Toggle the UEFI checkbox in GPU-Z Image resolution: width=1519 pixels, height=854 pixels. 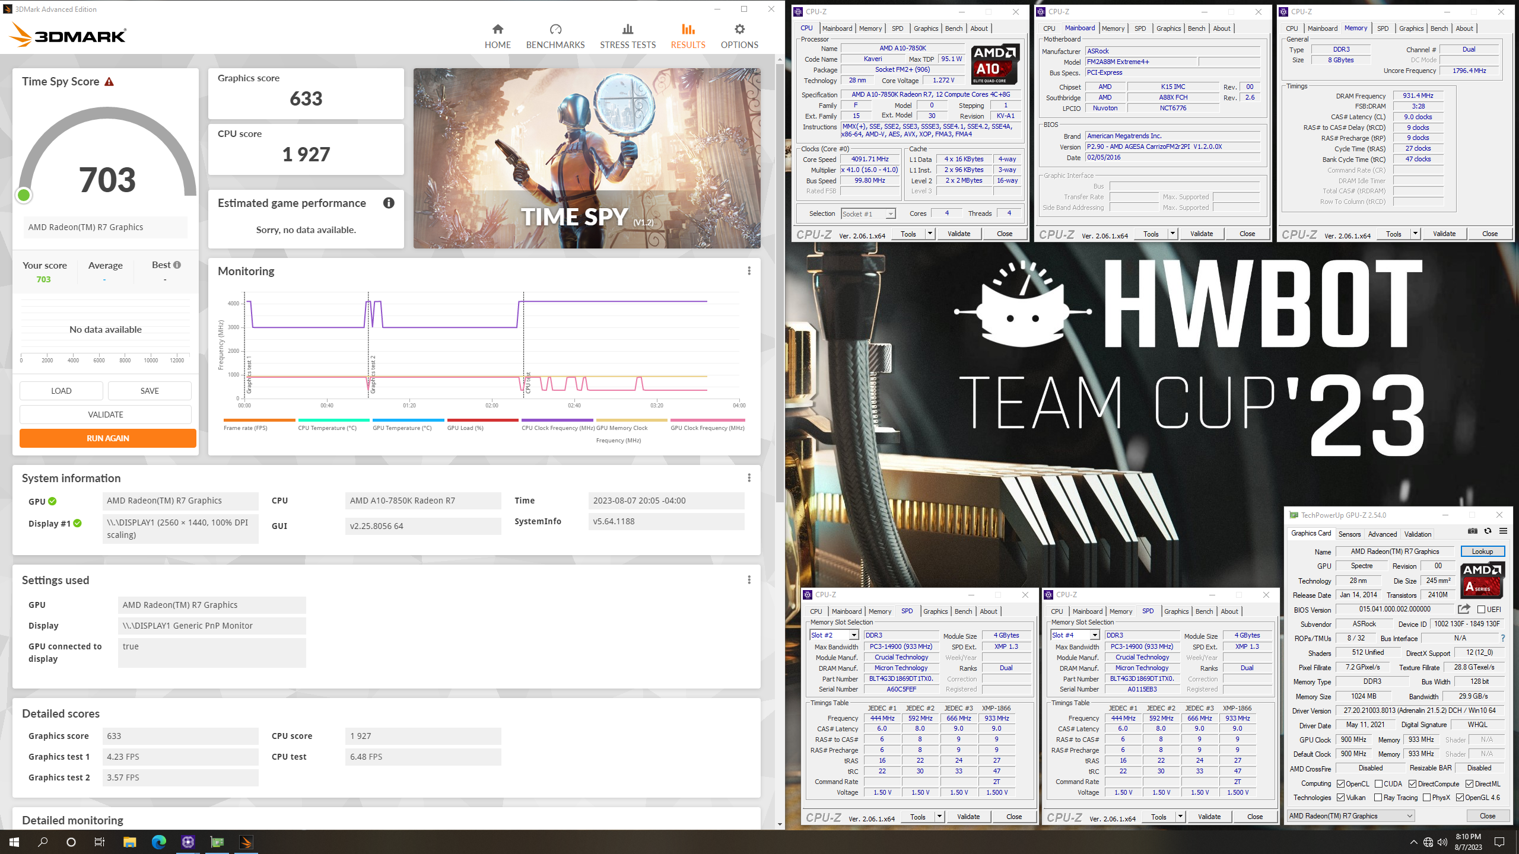click(1482, 609)
